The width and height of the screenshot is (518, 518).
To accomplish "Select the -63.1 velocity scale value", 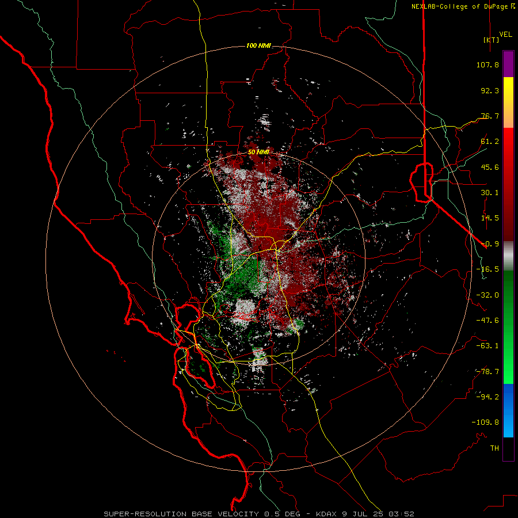I will [x=487, y=346].
